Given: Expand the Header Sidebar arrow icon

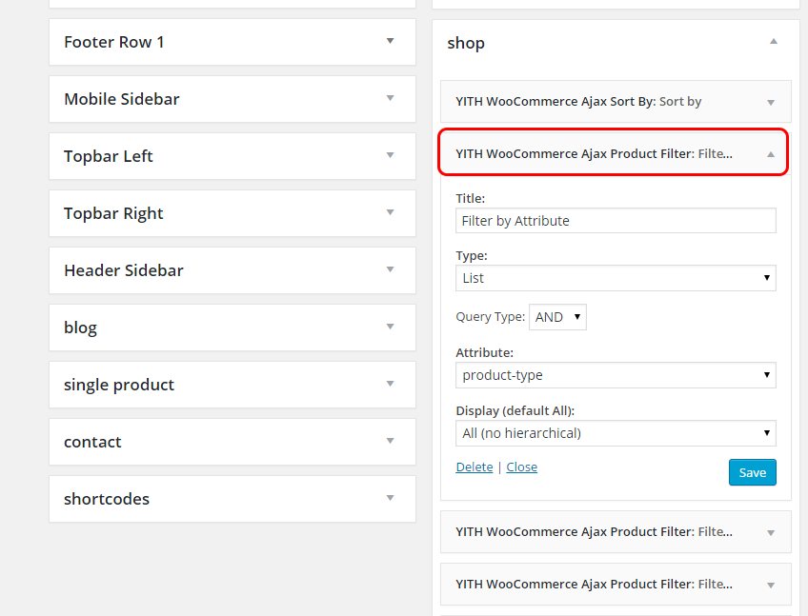Looking at the screenshot, I should tap(390, 269).
